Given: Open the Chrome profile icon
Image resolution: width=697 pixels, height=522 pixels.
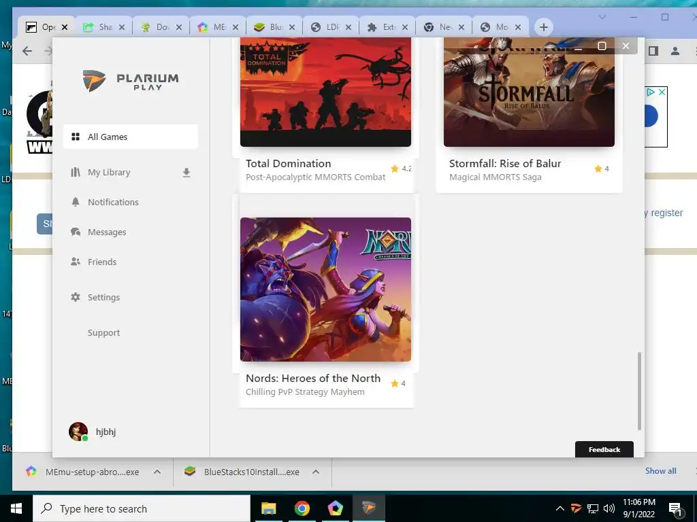Looking at the screenshot, I should 675,51.
